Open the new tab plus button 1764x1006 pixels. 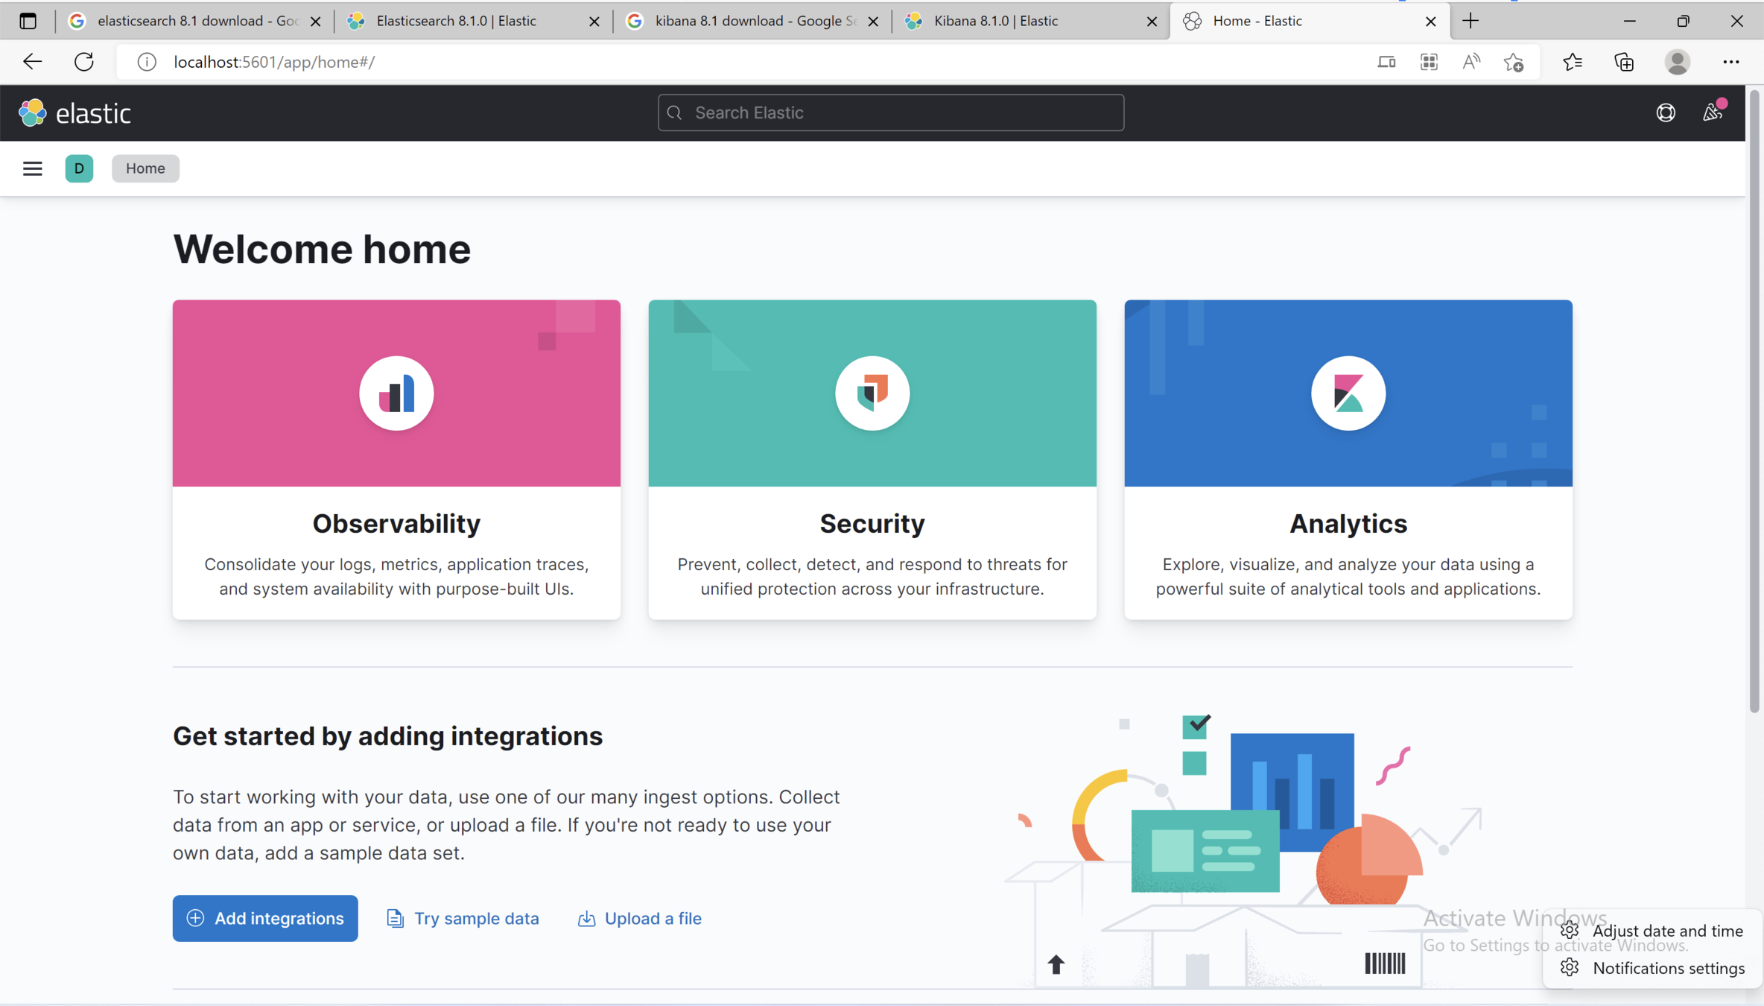(x=1470, y=21)
